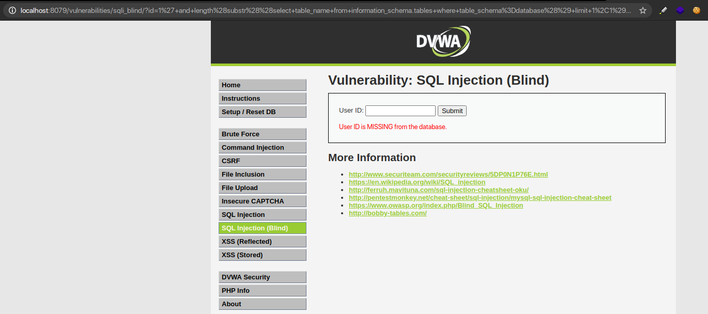
Task: Open XSS (Stored) page
Action: [263, 255]
